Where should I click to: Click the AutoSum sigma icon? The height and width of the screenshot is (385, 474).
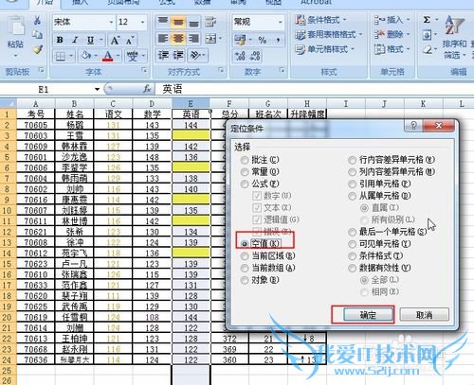coord(427,20)
